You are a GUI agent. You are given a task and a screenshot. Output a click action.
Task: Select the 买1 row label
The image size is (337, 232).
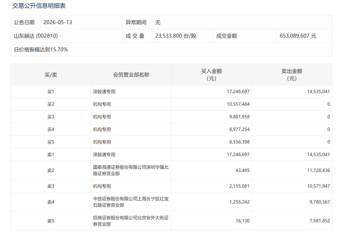(51, 92)
